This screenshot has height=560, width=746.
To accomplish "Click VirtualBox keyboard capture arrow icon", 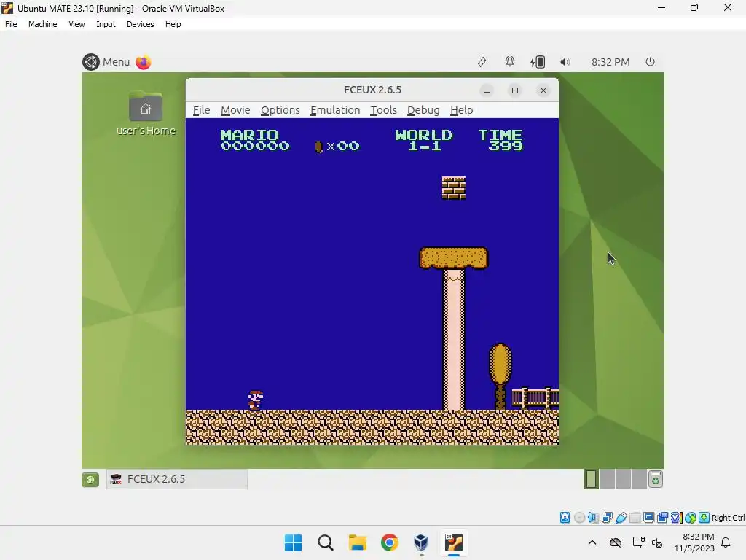I will (x=704, y=518).
